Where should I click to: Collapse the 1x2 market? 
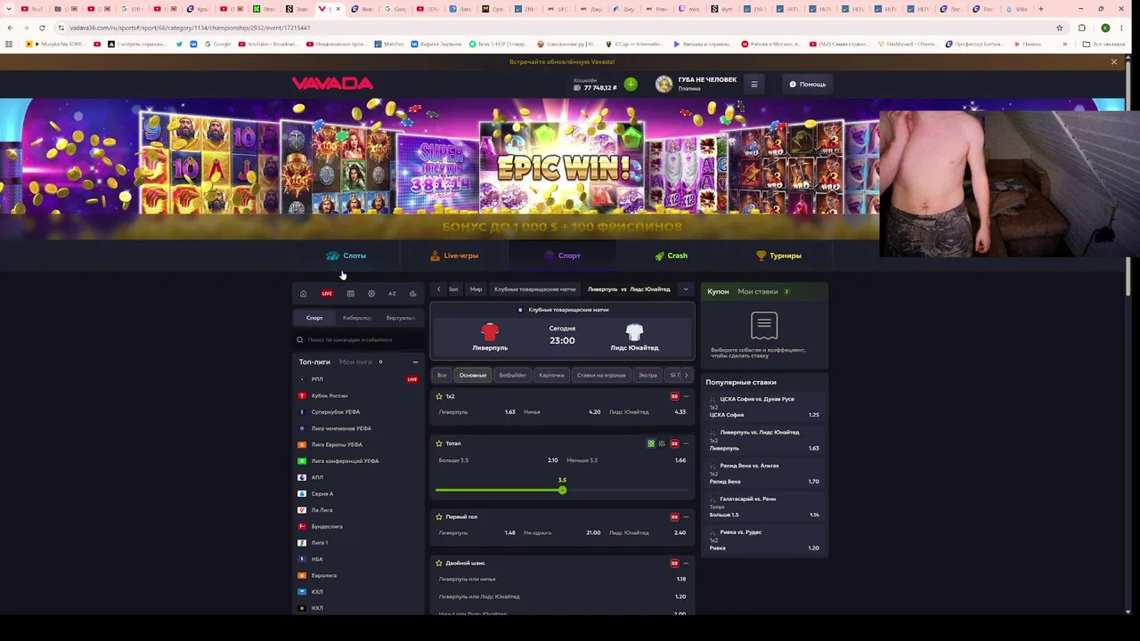[x=686, y=396]
